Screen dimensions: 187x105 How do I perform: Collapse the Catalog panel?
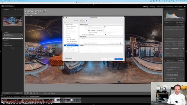click(3, 32)
